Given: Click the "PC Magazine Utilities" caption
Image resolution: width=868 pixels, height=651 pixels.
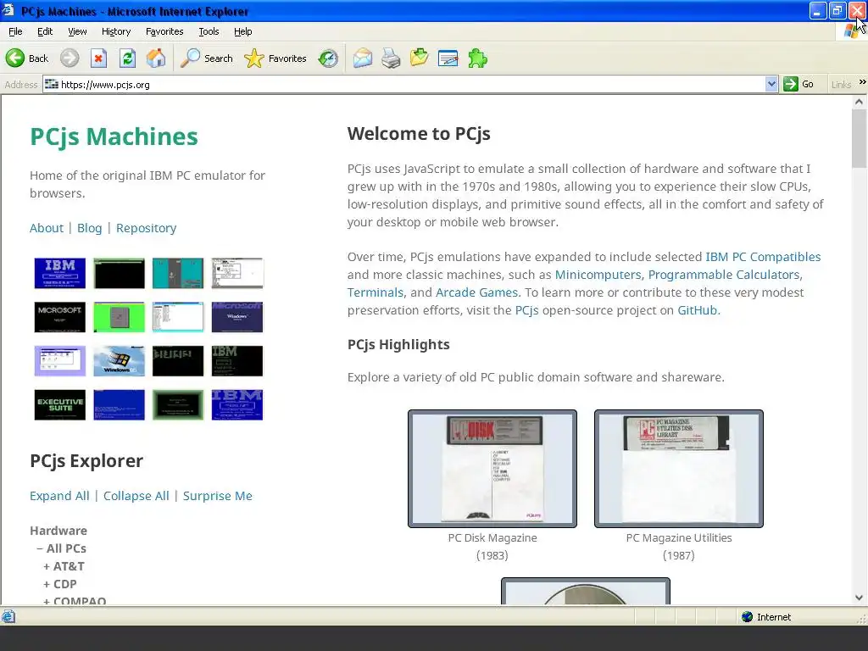Looking at the screenshot, I should pos(679,537).
